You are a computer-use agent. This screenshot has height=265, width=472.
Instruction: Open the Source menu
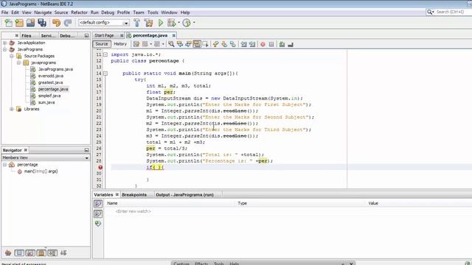[61, 13]
